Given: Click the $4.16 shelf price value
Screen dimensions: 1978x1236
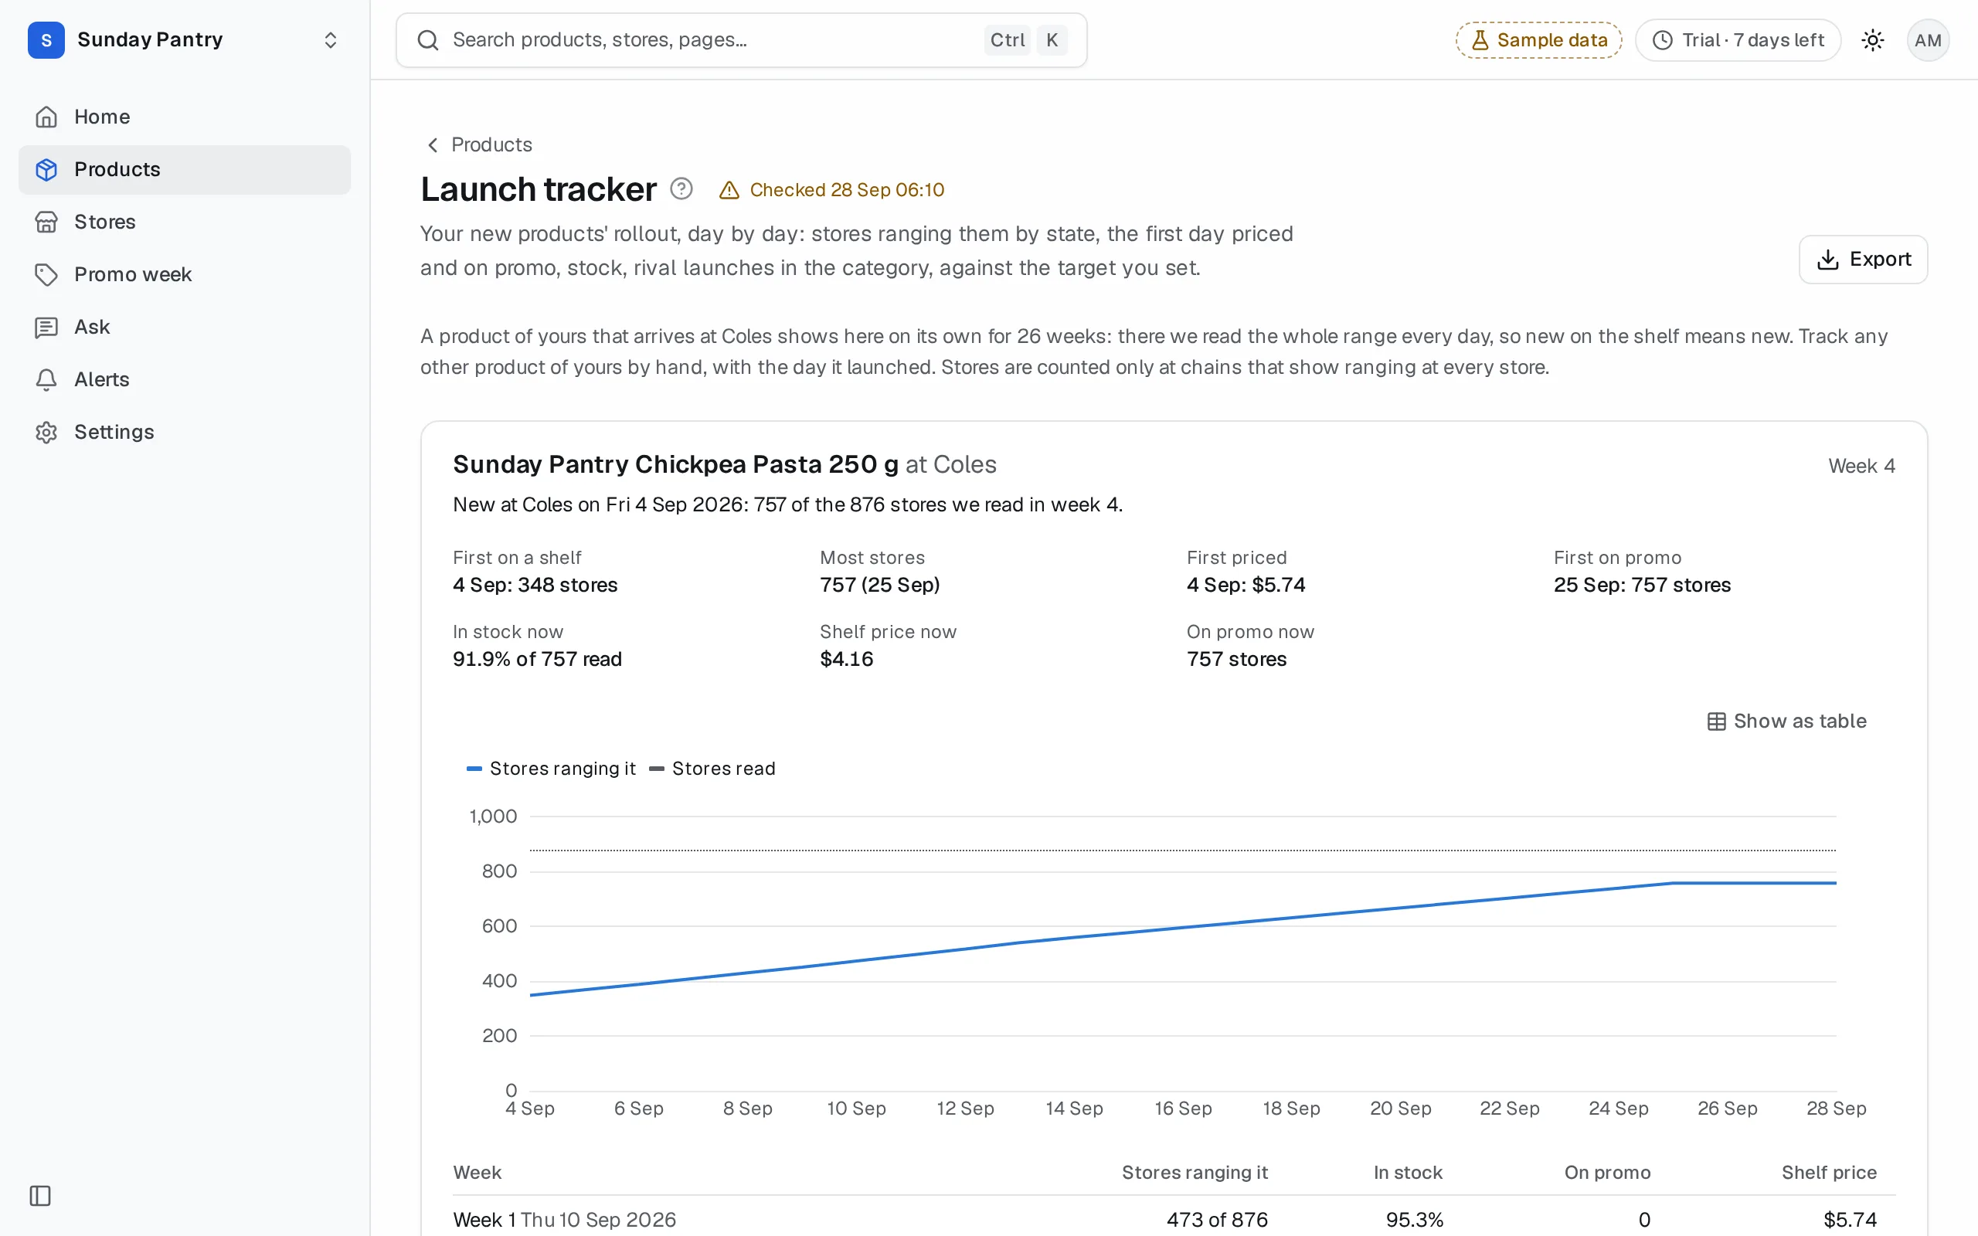Looking at the screenshot, I should point(846,659).
